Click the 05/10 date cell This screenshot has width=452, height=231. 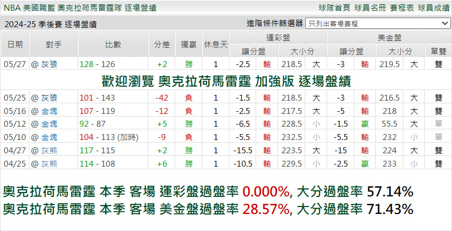click(x=16, y=137)
